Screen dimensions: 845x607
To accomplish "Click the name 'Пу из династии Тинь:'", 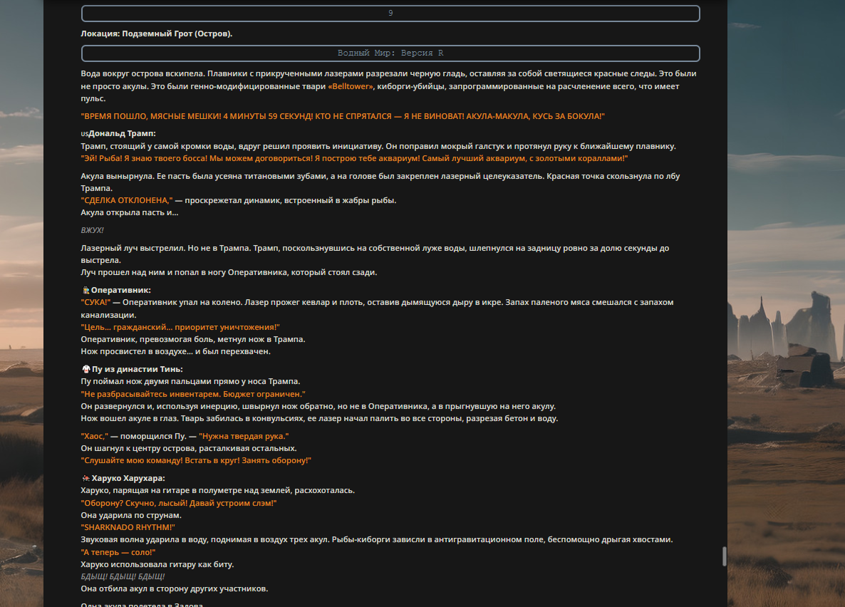I will pyautogui.click(x=138, y=369).
